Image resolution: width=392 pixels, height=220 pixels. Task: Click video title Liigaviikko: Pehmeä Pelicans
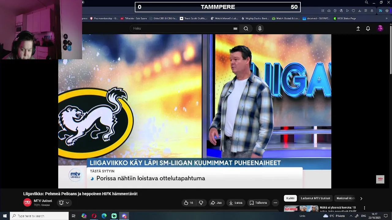(x=80, y=194)
